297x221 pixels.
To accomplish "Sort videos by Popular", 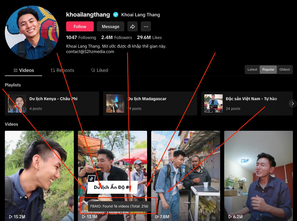I will (x=268, y=69).
